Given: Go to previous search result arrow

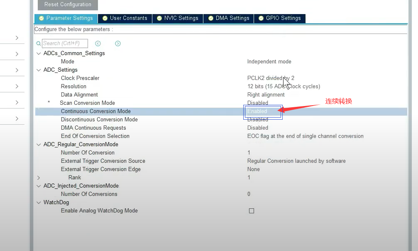Looking at the screenshot, I should 98,43.
